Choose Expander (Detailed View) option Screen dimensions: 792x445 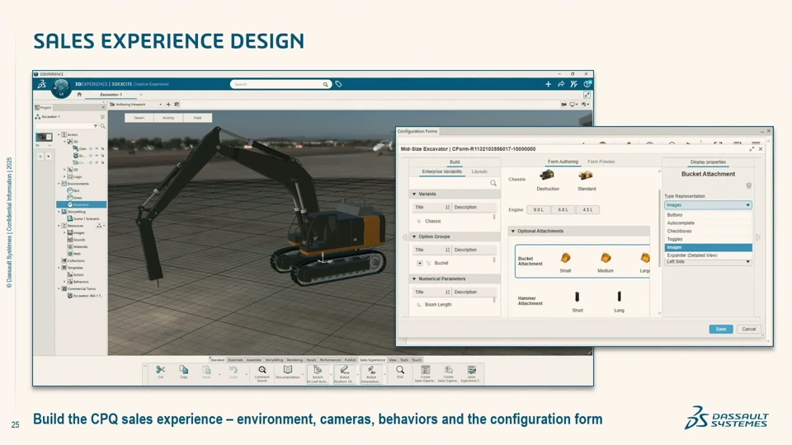click(708, 255)
